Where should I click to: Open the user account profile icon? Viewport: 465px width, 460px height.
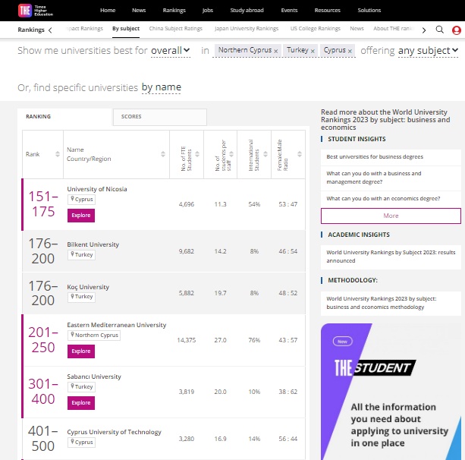point(456,30)
